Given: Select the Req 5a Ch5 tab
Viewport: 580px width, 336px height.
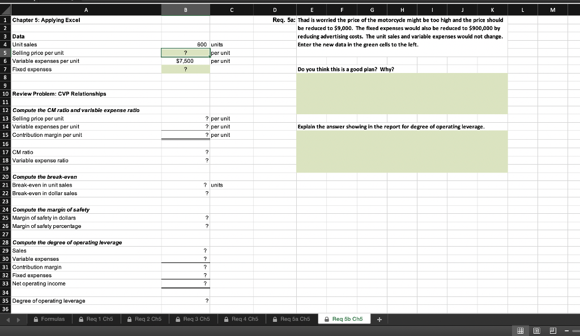Looking at the screenshot, I should click(x=292, y=318).
